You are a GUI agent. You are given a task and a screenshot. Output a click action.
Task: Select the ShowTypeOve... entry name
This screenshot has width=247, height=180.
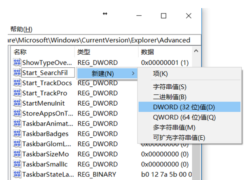click(x=47, y=63)
